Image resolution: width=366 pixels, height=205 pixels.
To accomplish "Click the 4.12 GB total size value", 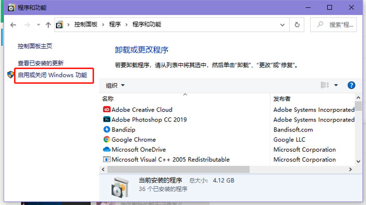I will [x=223, y=180].
